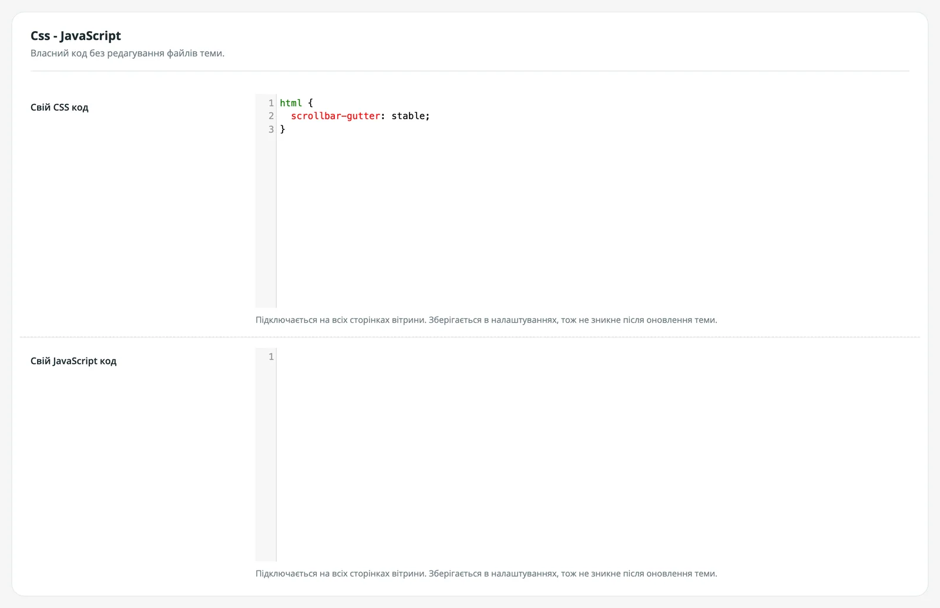Click the "Свій JavaScript код" label
Viewport: 940px width, 608px height.
(73, 361)
